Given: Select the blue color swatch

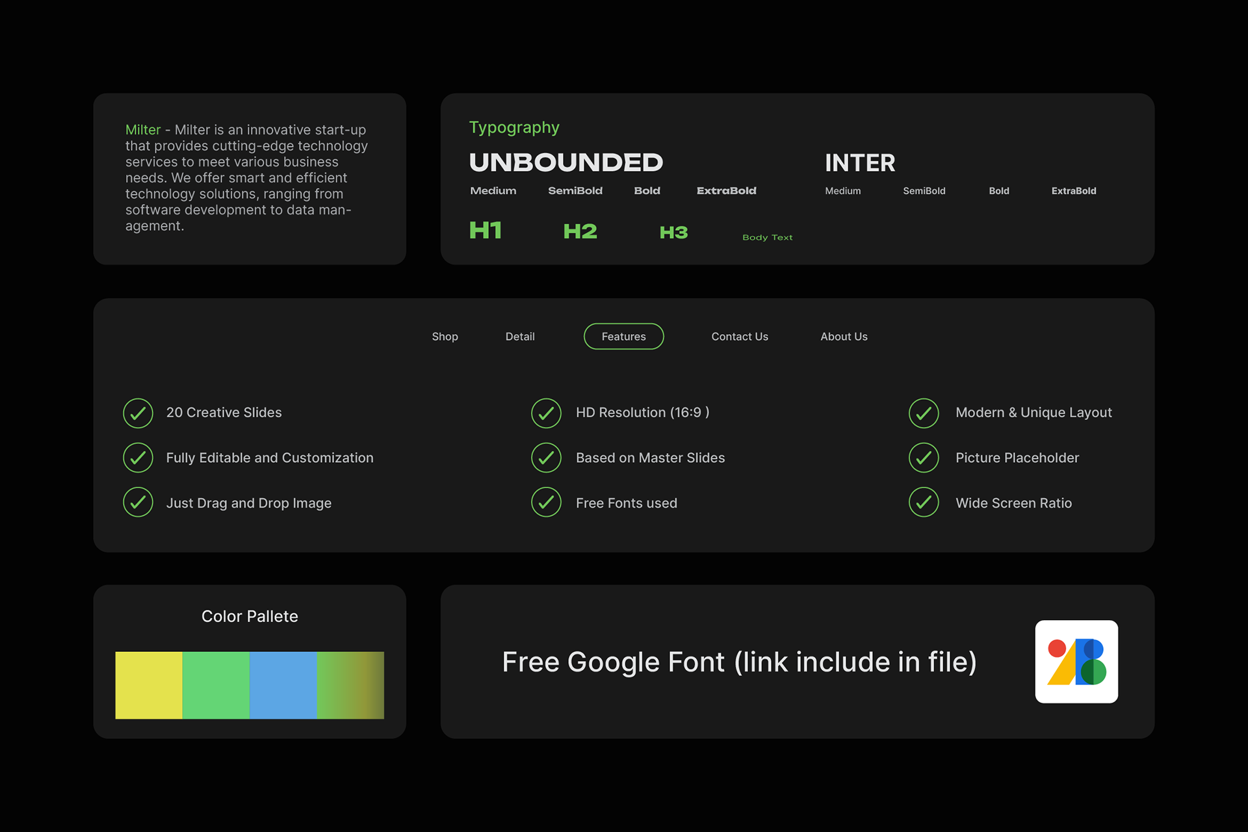Looking at the screenshot, I should click(283, 685).
